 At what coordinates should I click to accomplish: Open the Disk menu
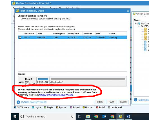pyautogui.click(x=33, y=8)
